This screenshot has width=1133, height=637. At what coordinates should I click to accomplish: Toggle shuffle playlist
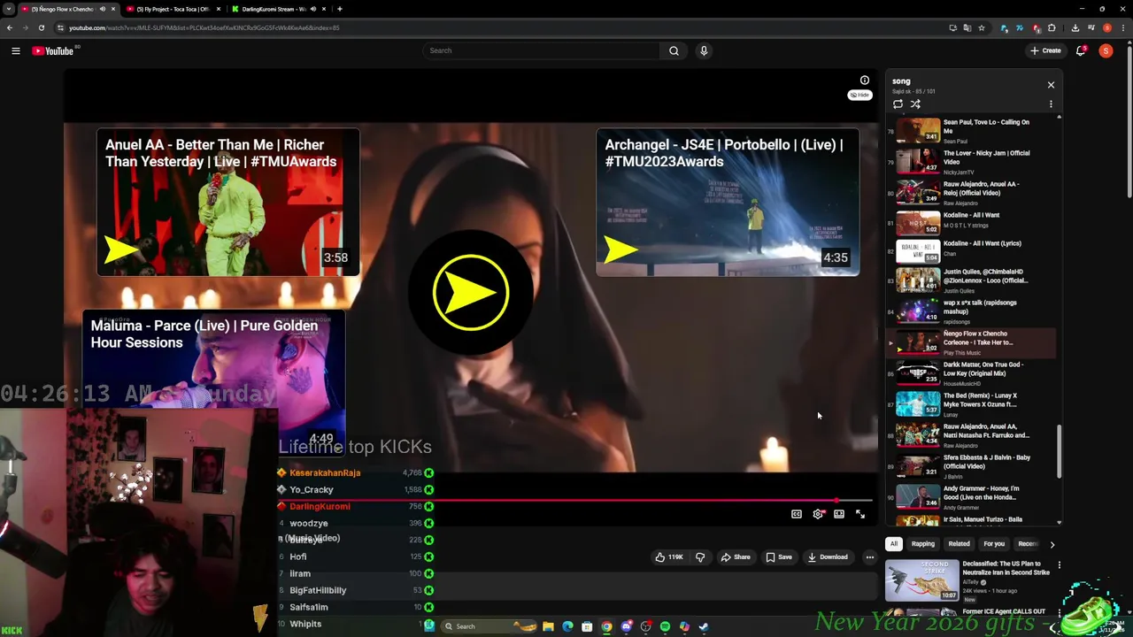coord(915,104)
